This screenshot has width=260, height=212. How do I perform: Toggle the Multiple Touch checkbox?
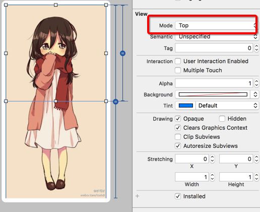(x=178, y=70)
